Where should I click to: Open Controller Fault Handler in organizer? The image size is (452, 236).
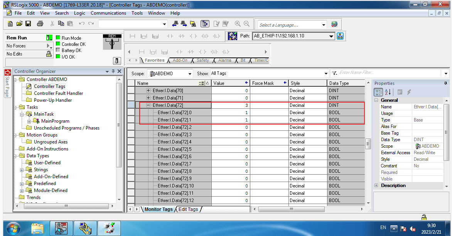pyautogui.click(x=58, y=93)
